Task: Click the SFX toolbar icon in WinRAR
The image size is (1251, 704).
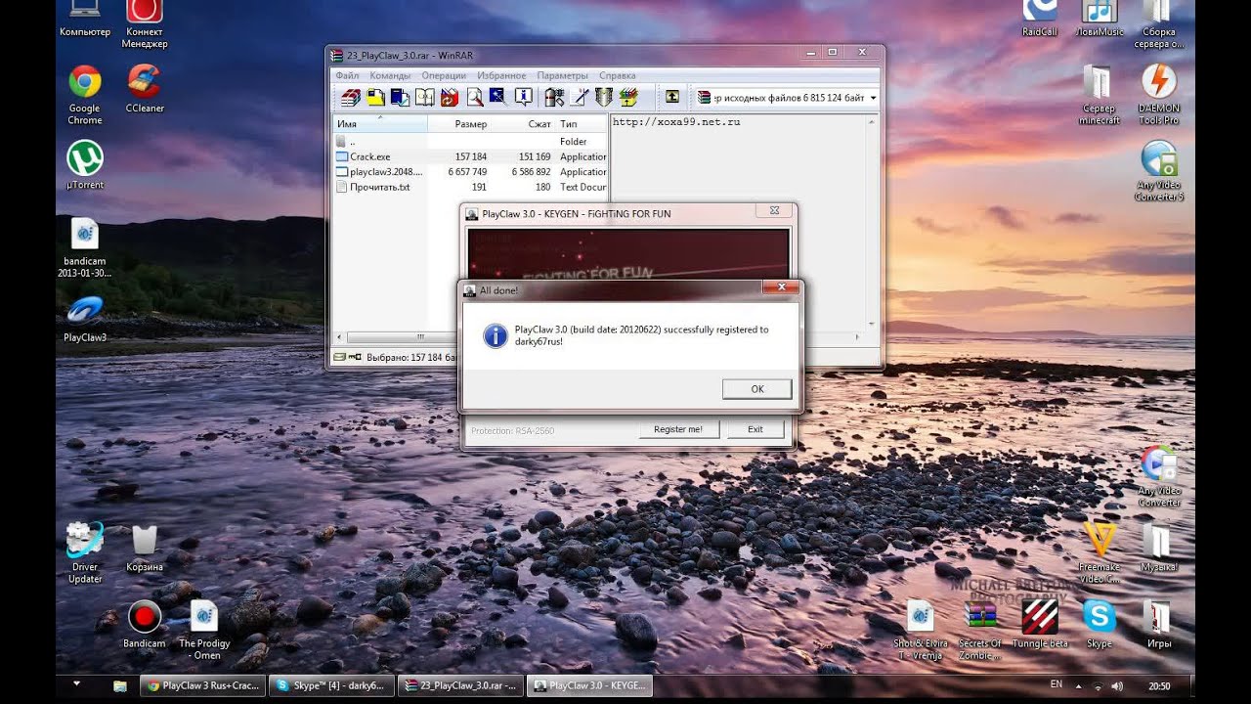Action: pos(628,97)
